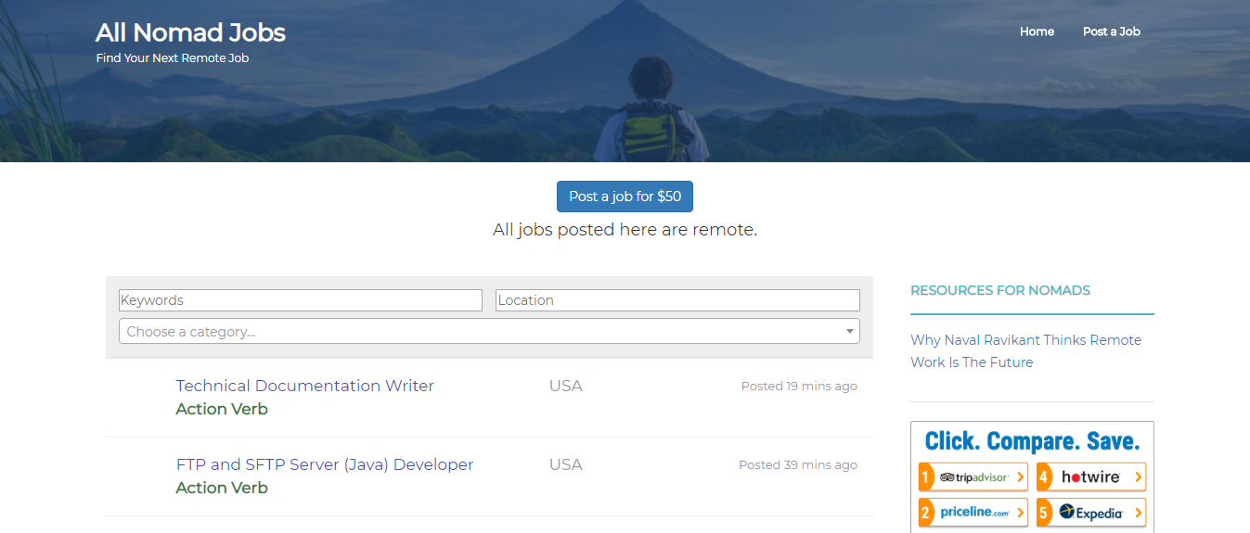Click Action Verb under FTP and SFTP Developer
This screenshot has height=533, width=1250.
[x=222, y=488]
